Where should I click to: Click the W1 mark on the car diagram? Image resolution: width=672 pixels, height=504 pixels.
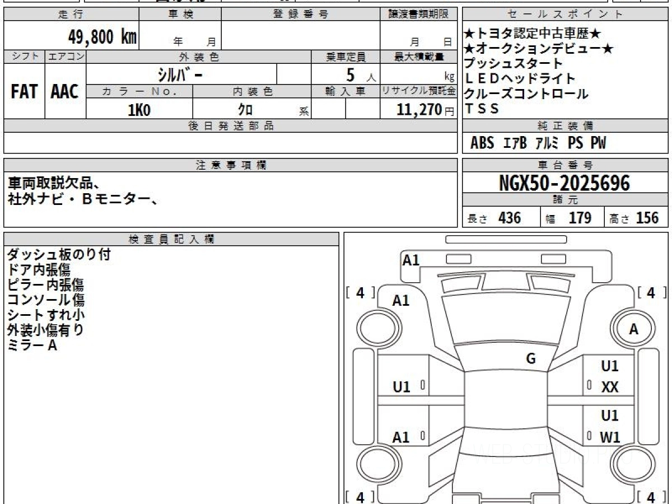[x=610, y=437]
